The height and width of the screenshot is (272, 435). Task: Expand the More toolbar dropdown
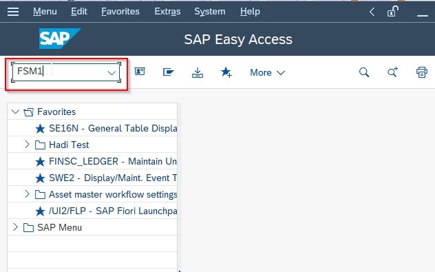(x=268, y=72)
